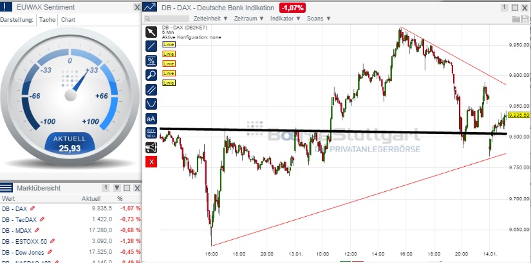Open the Marktübersicht triangle dropdown menu

[x=117, y=188]
